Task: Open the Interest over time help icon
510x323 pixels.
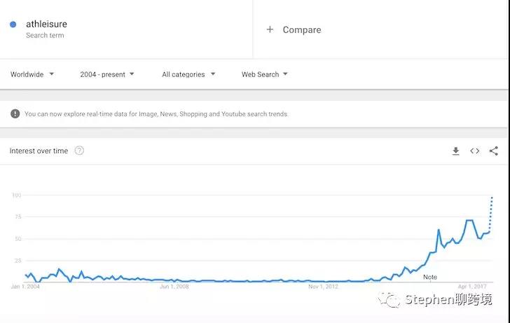Action: pos(79,151)
